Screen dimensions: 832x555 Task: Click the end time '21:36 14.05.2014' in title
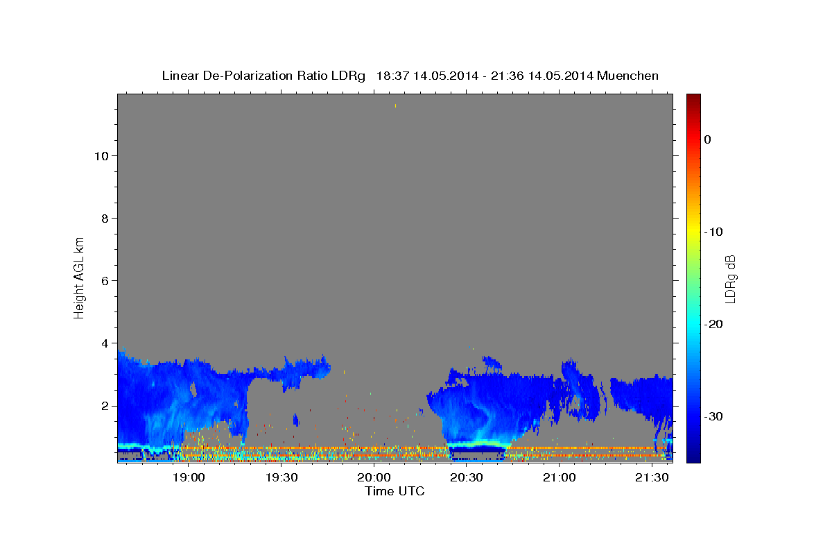541,76
